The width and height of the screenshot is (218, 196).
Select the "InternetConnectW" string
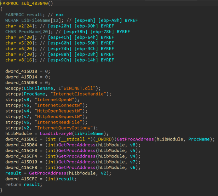click(x=58, y=105)
